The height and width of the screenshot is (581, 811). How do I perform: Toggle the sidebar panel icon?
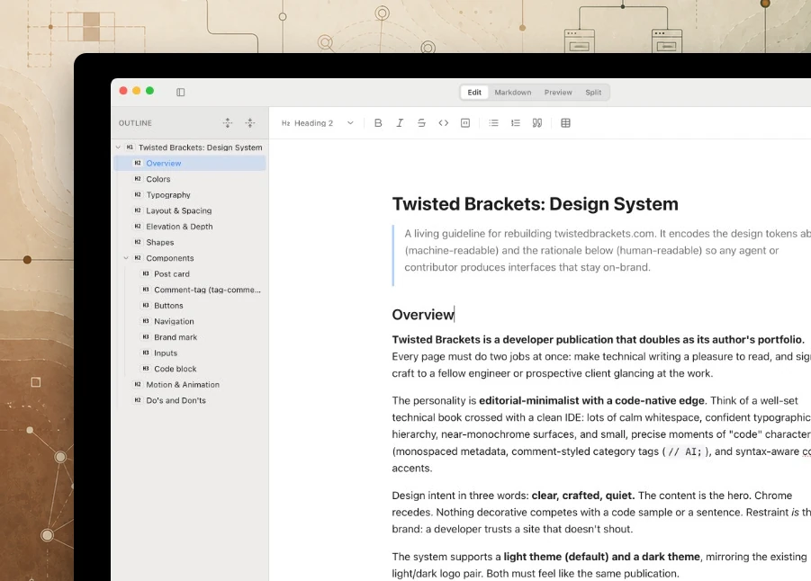(x=181, y=92)
